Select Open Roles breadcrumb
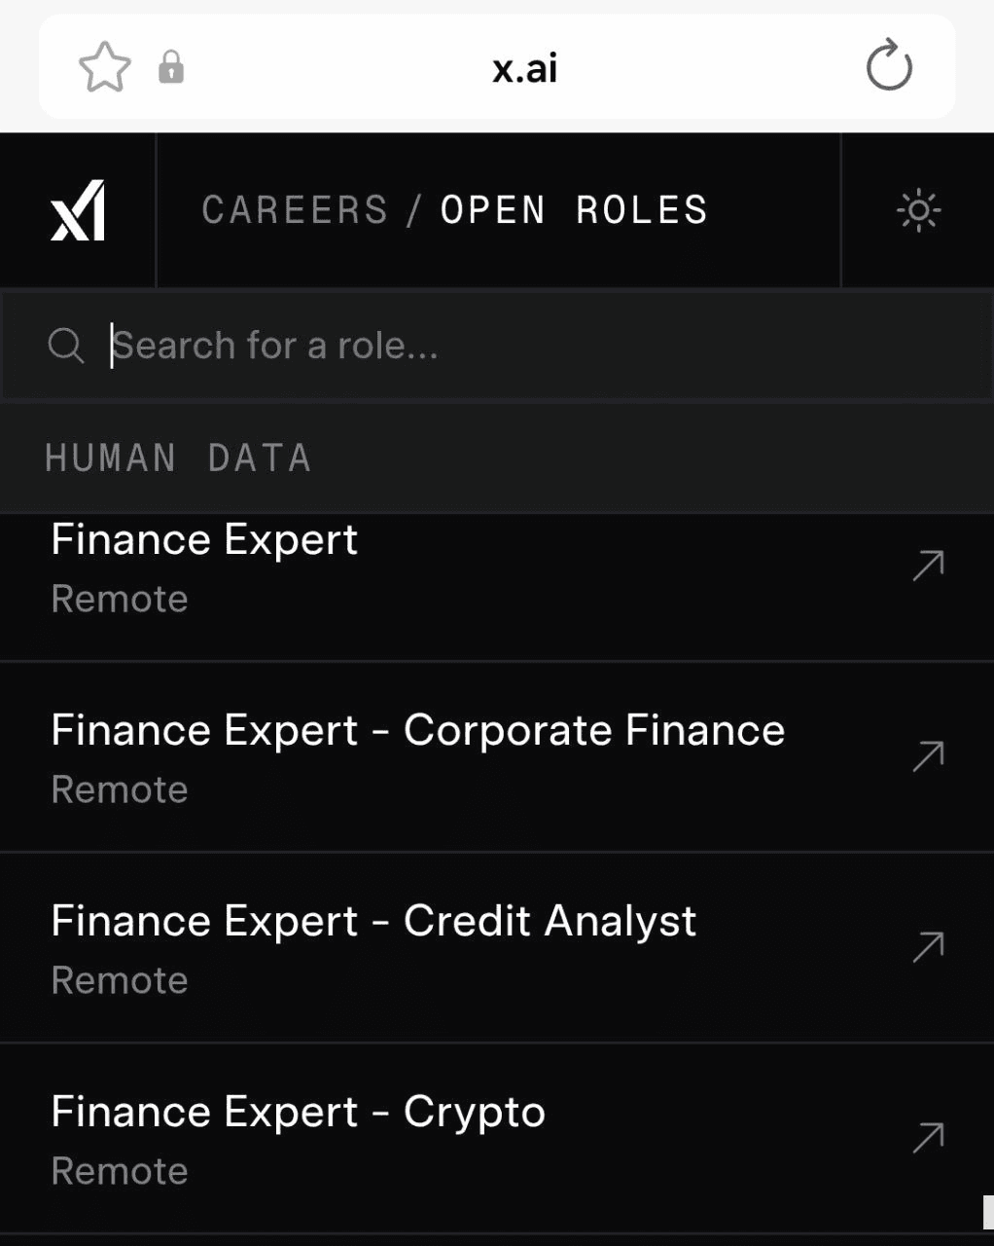Screen dimensions: 994x1246 click(574, 210)
